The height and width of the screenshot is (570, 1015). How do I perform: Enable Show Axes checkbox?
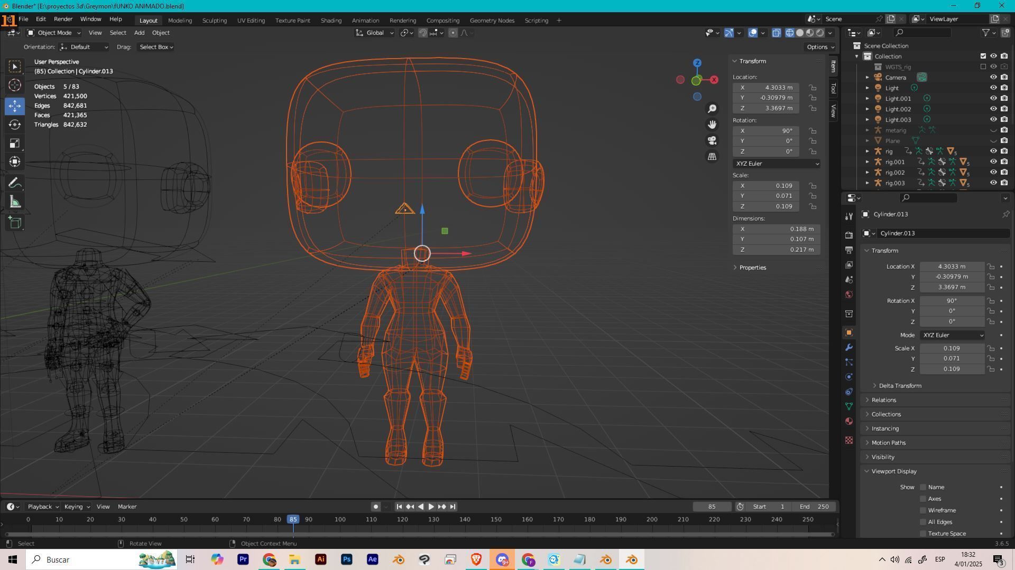point(923,499)
